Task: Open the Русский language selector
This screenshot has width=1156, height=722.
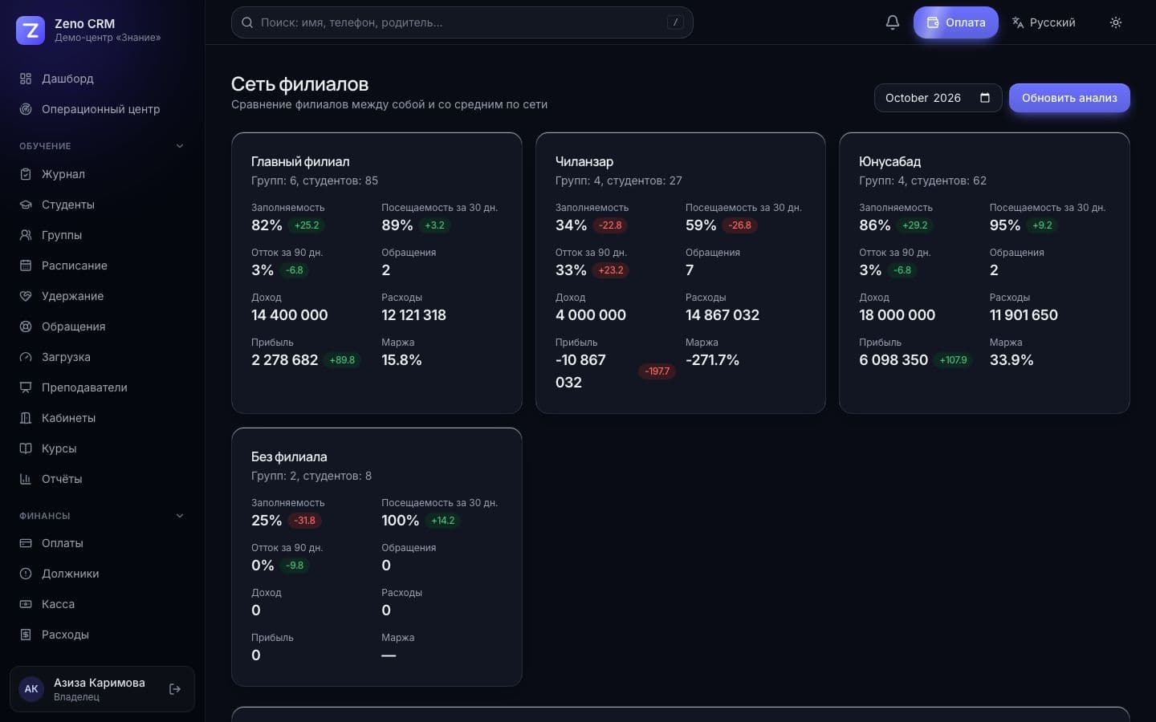Action: pos(1043,22)
